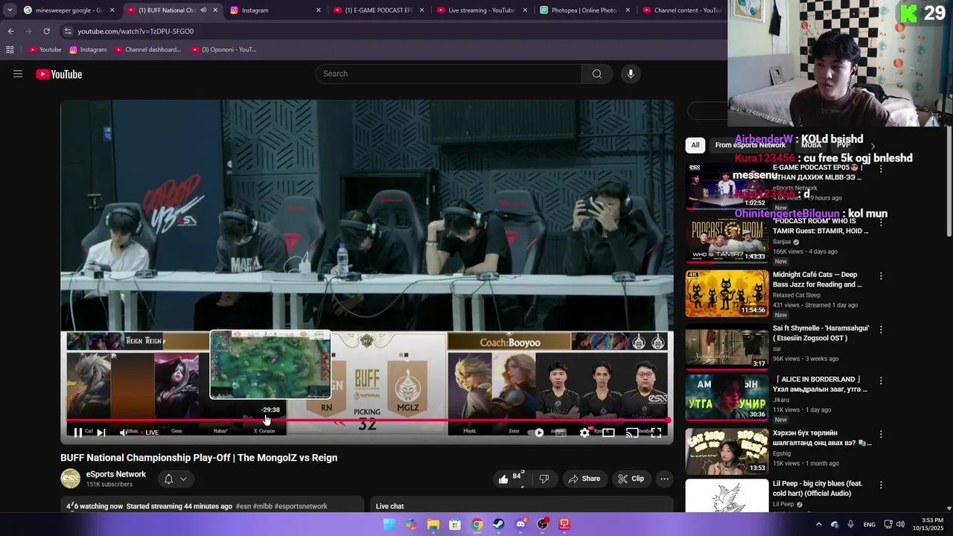Open options for Egshig channel video
Image resolution: width=953 pixels, height=536 pixels.
pos(881,434)
